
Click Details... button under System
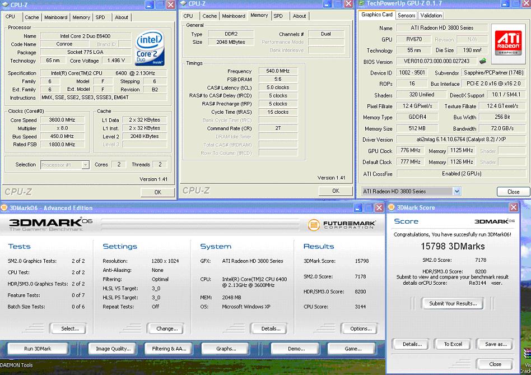pyautogui.click(x=269, y=328)
